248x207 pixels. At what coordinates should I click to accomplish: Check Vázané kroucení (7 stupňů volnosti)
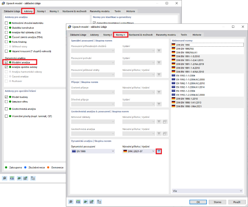pyautogui.click(x=6, y=51)
